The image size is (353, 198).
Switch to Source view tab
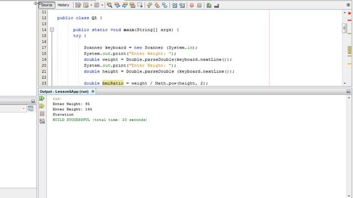coord(46,5)
